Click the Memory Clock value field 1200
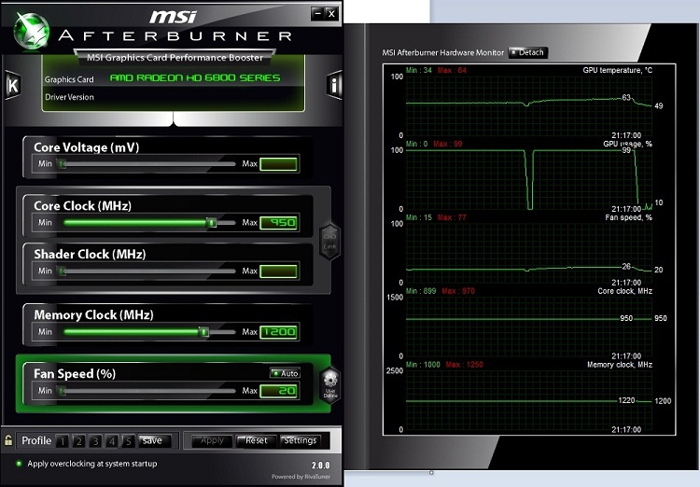 click(x=278, y=331)
